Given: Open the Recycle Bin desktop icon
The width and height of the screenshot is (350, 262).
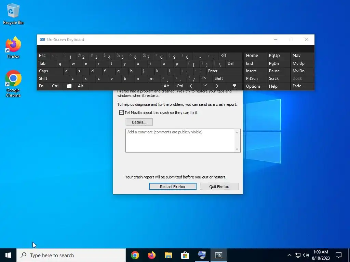Looking at the screenshot, I should coord(13,14).
